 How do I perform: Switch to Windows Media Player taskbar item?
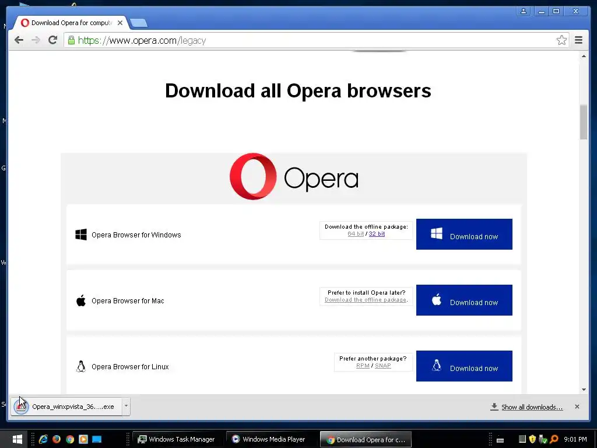point(270,439)
